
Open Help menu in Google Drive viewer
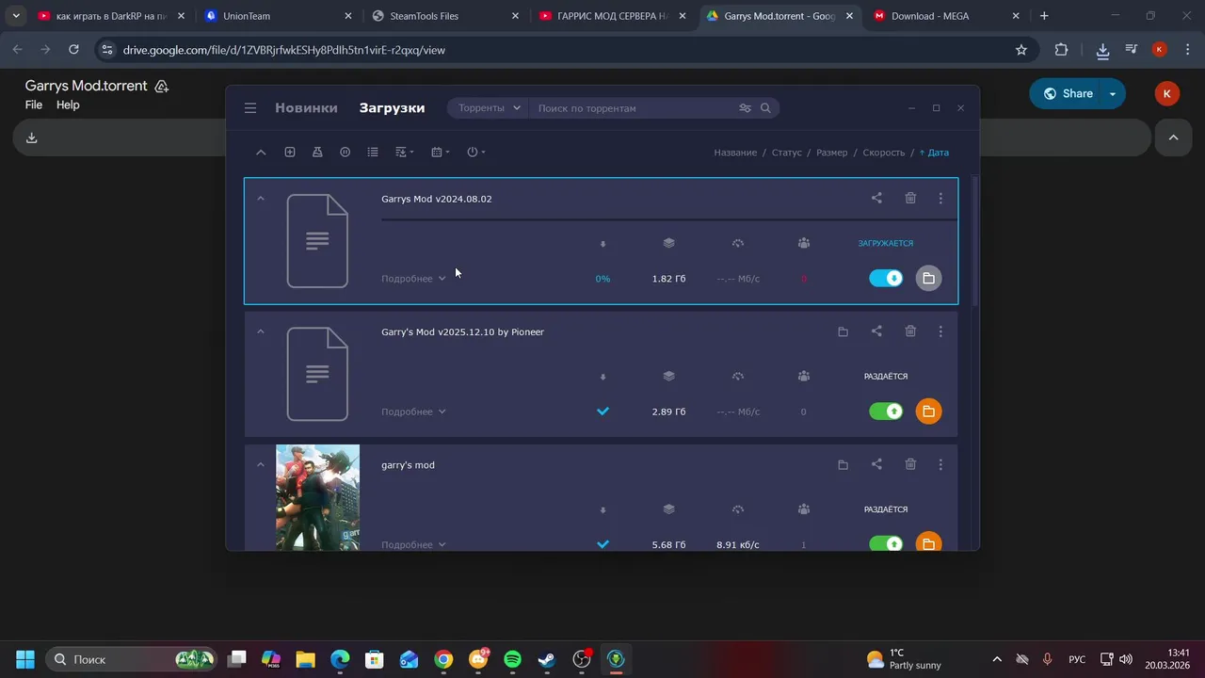68,105
